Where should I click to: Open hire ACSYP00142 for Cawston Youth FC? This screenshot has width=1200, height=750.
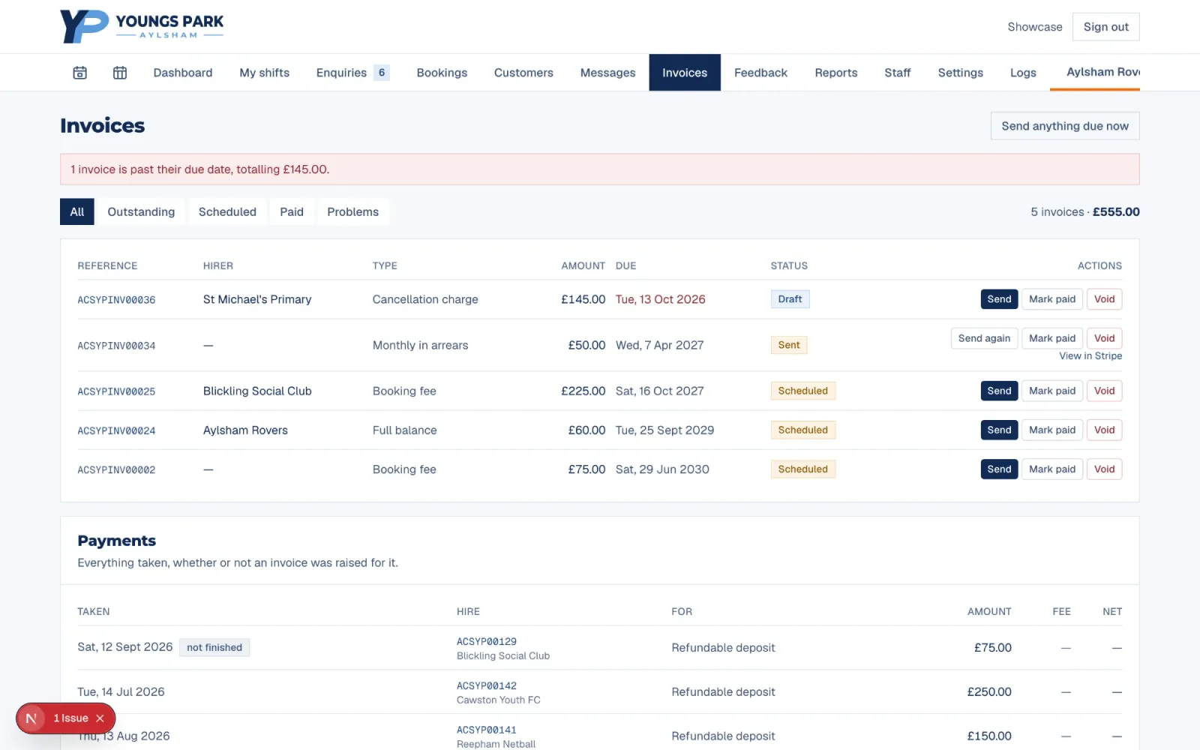coord(487,685)
